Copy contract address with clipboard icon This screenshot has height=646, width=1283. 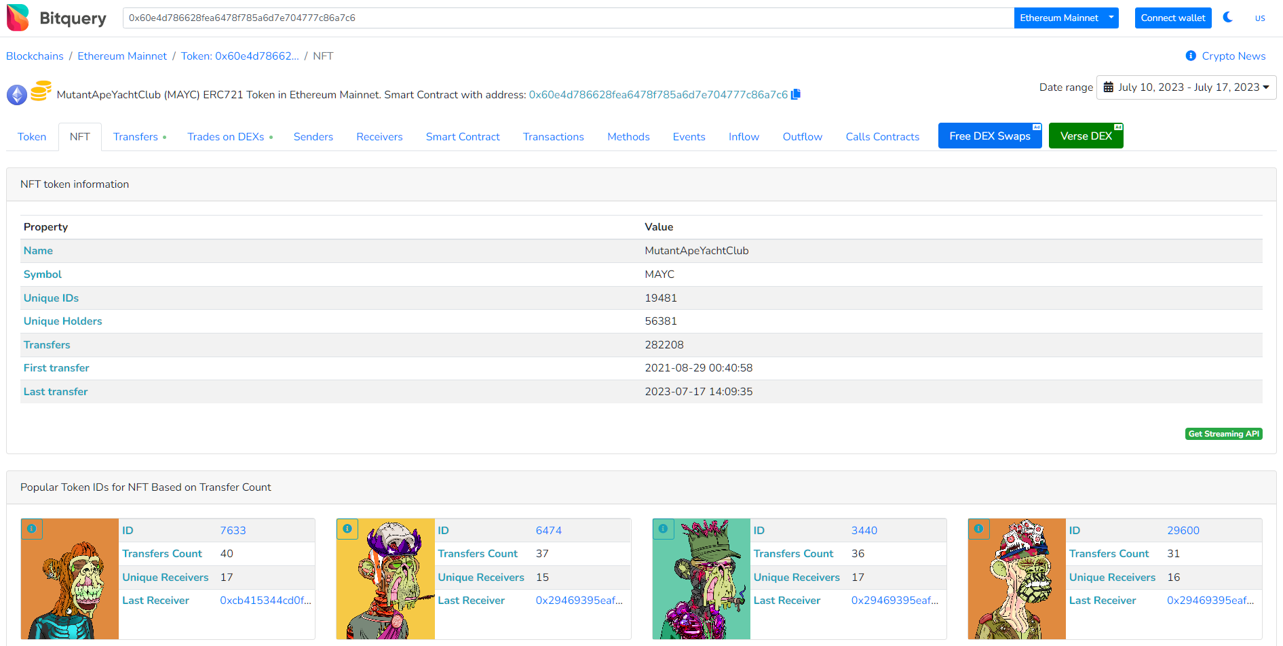coord(796,94)
